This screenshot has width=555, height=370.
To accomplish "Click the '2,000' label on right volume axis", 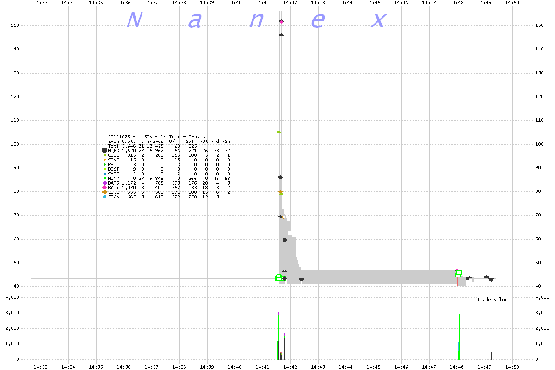I will click(x=543, y=328).
